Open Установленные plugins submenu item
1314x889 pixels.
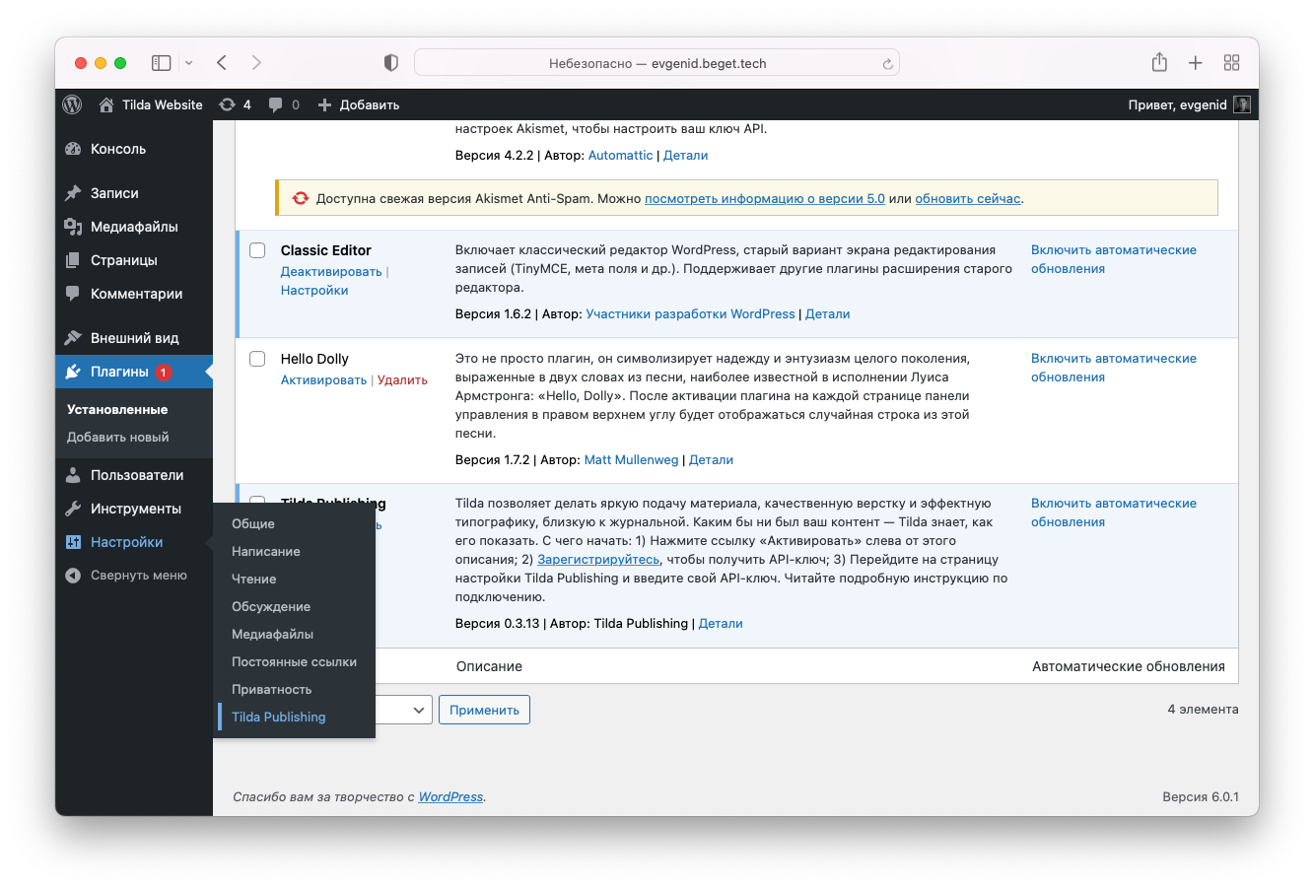point(117,409)
